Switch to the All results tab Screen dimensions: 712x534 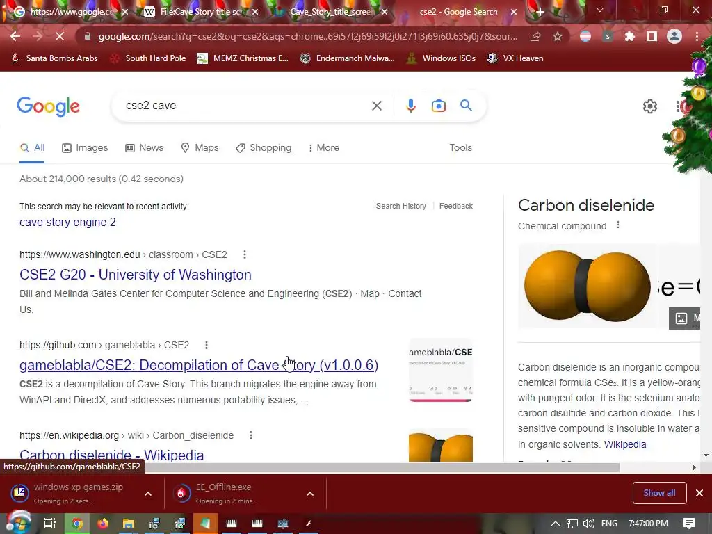click(32, 148)
